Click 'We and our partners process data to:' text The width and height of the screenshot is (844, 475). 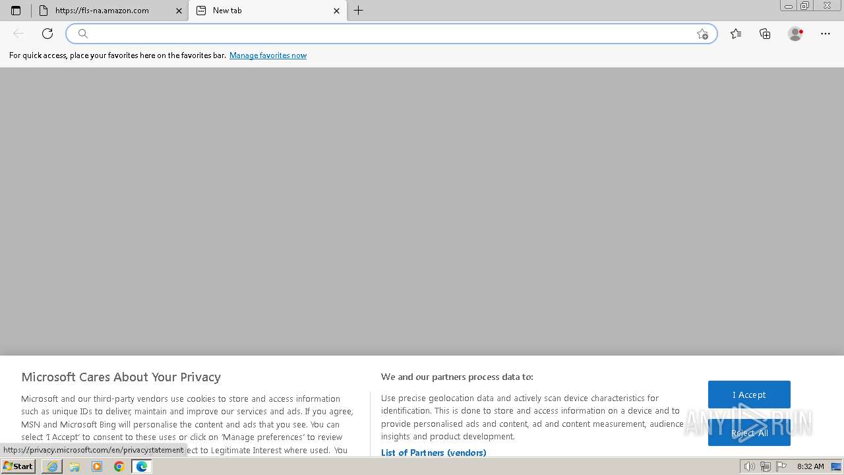click(457, 377)
